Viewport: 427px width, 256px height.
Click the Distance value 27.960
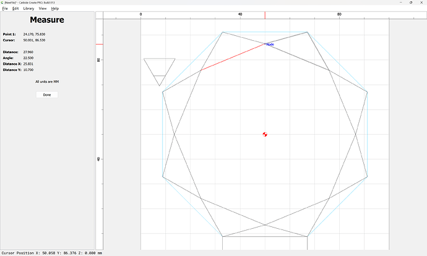28,52
